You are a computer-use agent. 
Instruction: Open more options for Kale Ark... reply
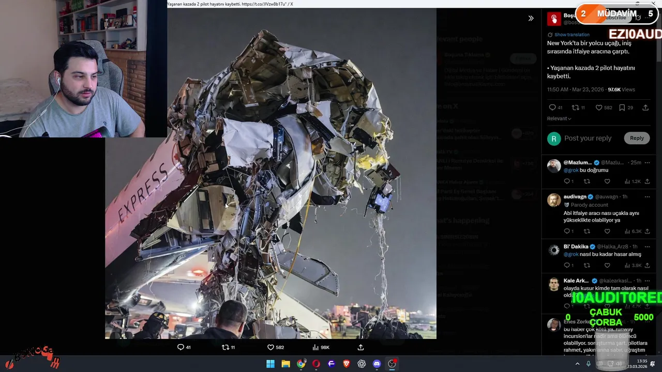[646, 281]
